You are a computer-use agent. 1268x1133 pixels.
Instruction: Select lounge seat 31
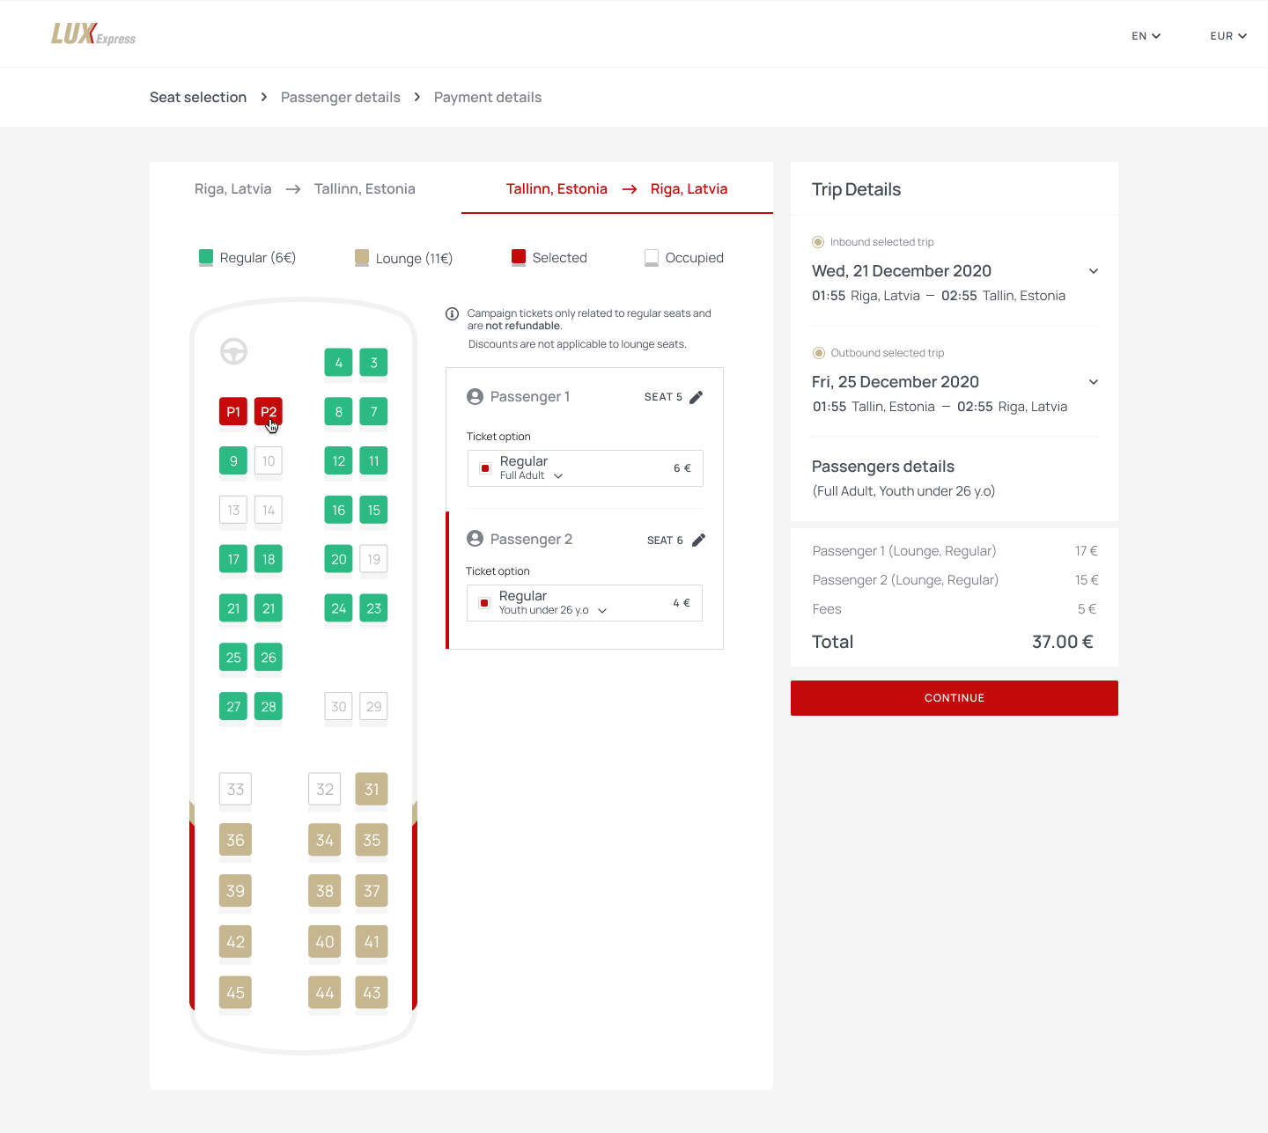tap(372, 790)
